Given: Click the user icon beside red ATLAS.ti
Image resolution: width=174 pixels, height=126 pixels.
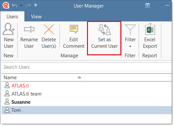Looking at the screenshot, I should (7, 85).
